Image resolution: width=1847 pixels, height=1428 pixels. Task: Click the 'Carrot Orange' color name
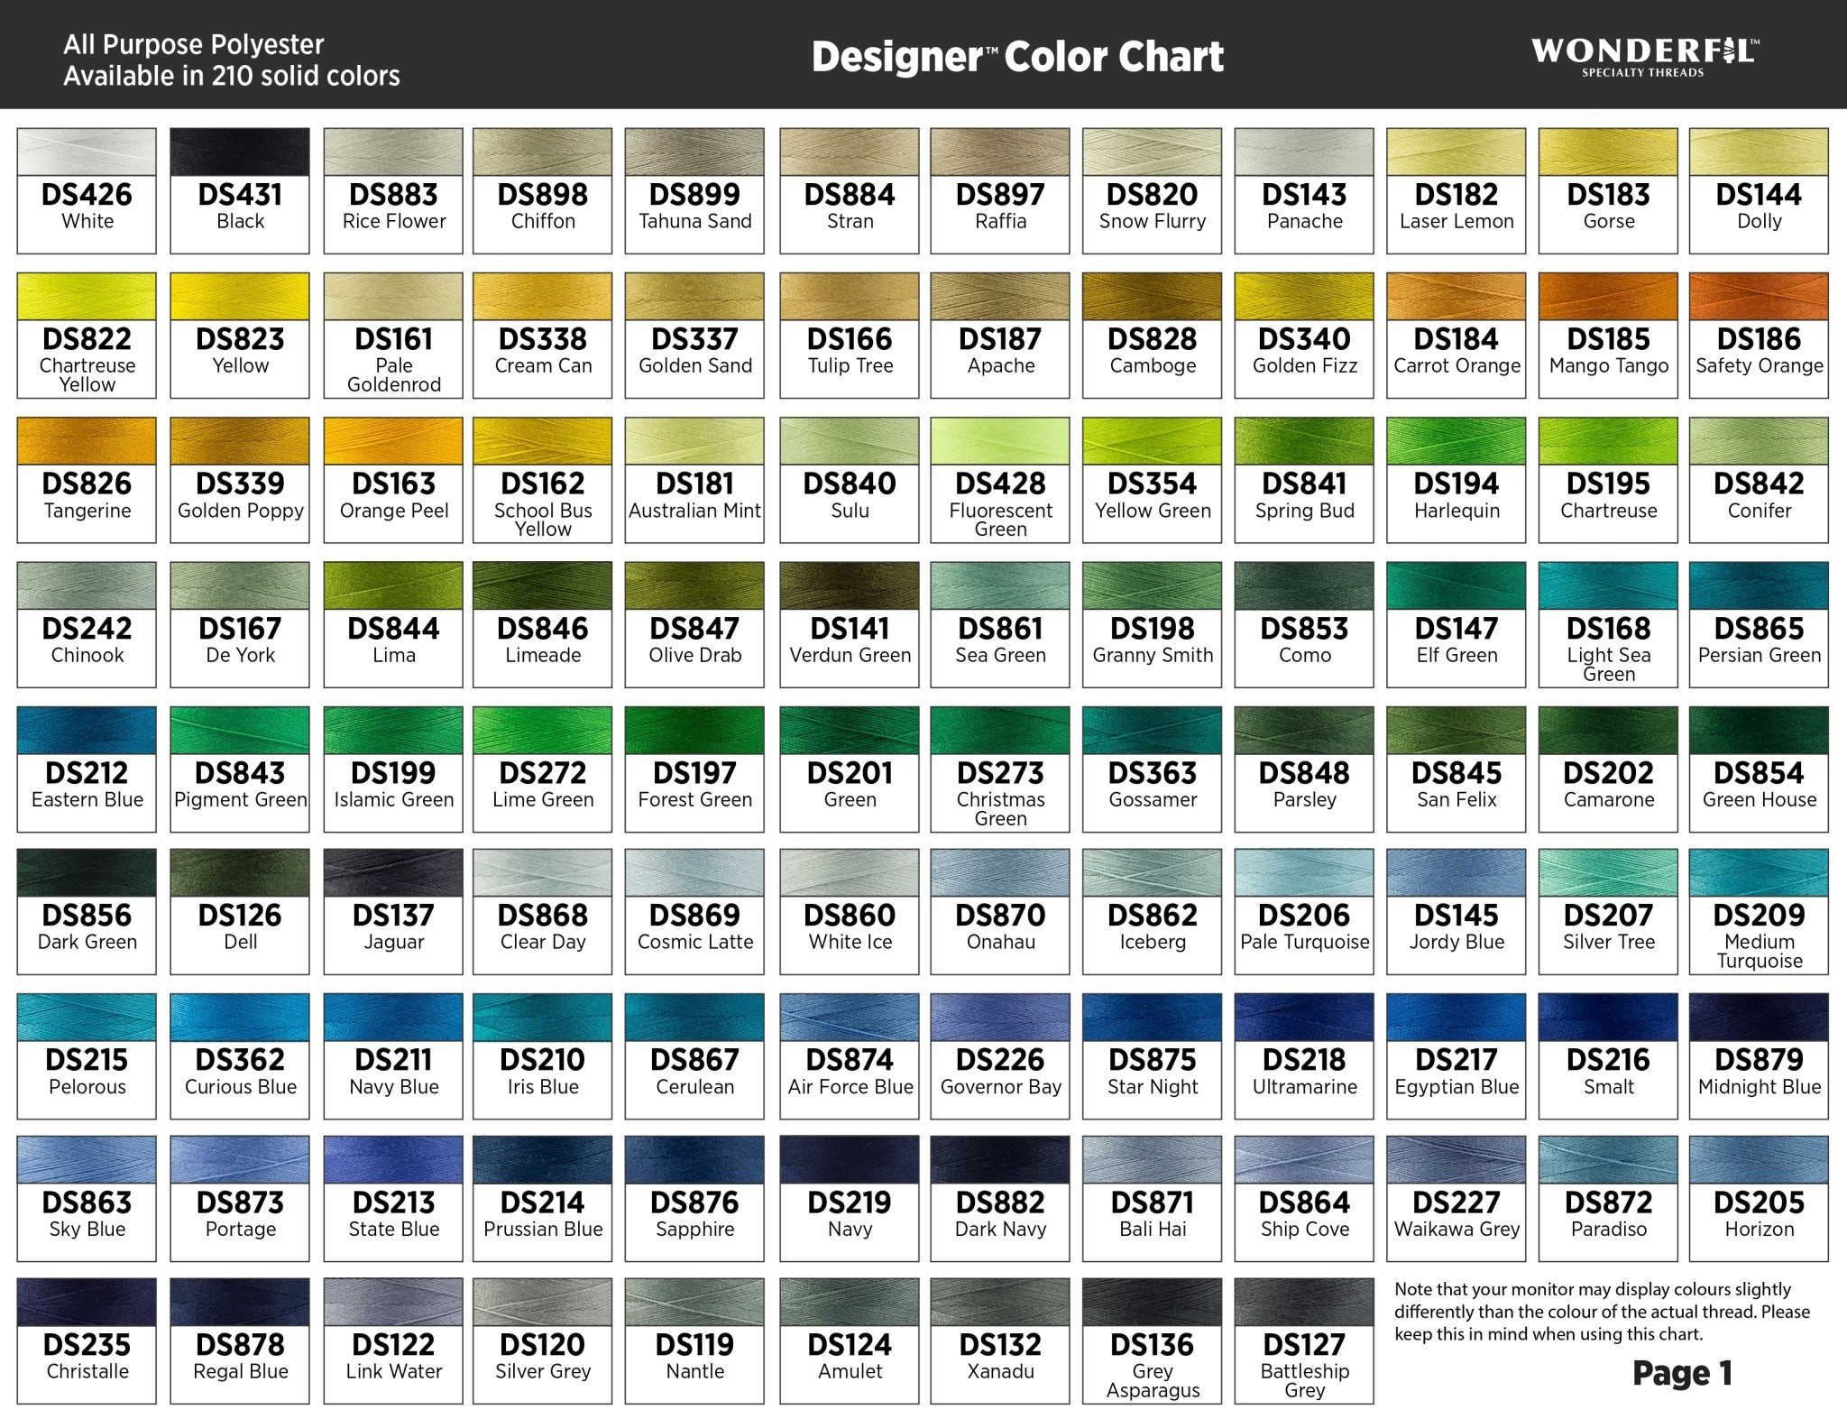tap(1456, 365)
